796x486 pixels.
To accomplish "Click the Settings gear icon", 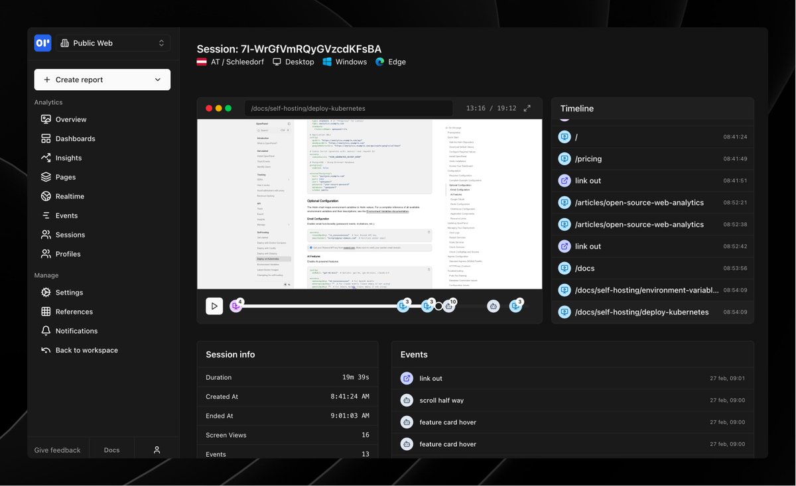I will click(46, 292).
